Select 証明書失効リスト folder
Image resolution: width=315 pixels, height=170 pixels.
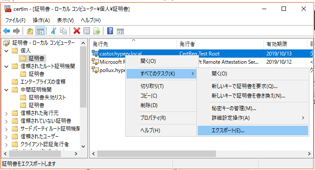(x=47, y=98)
